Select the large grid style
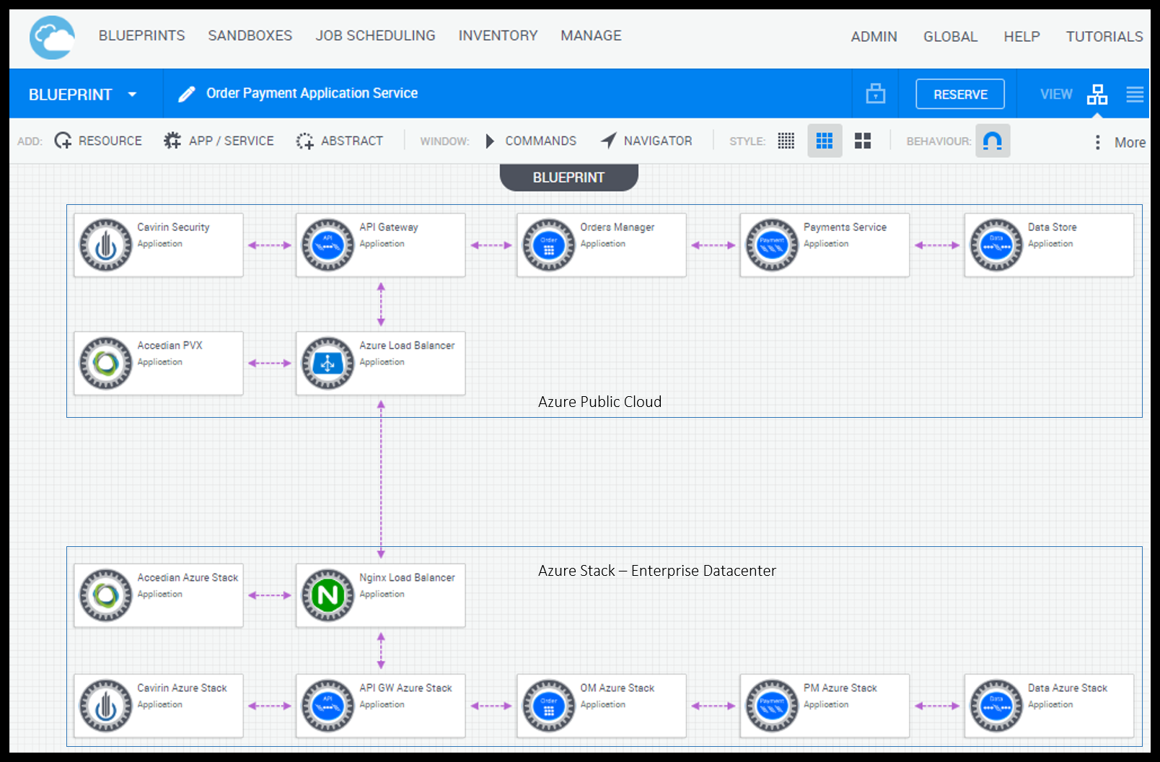 tap(863, 141)
